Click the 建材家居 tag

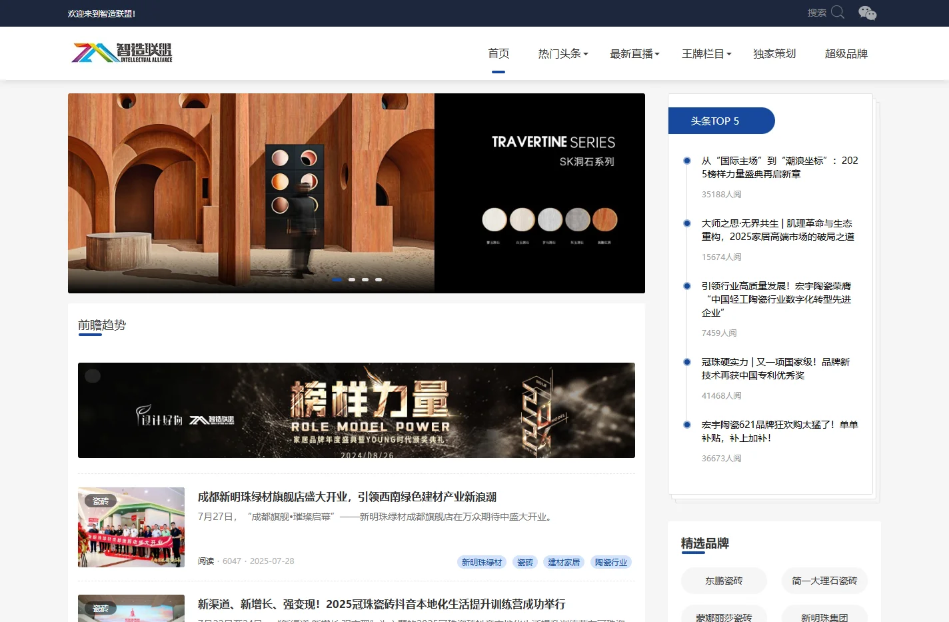tap(564, 562)
